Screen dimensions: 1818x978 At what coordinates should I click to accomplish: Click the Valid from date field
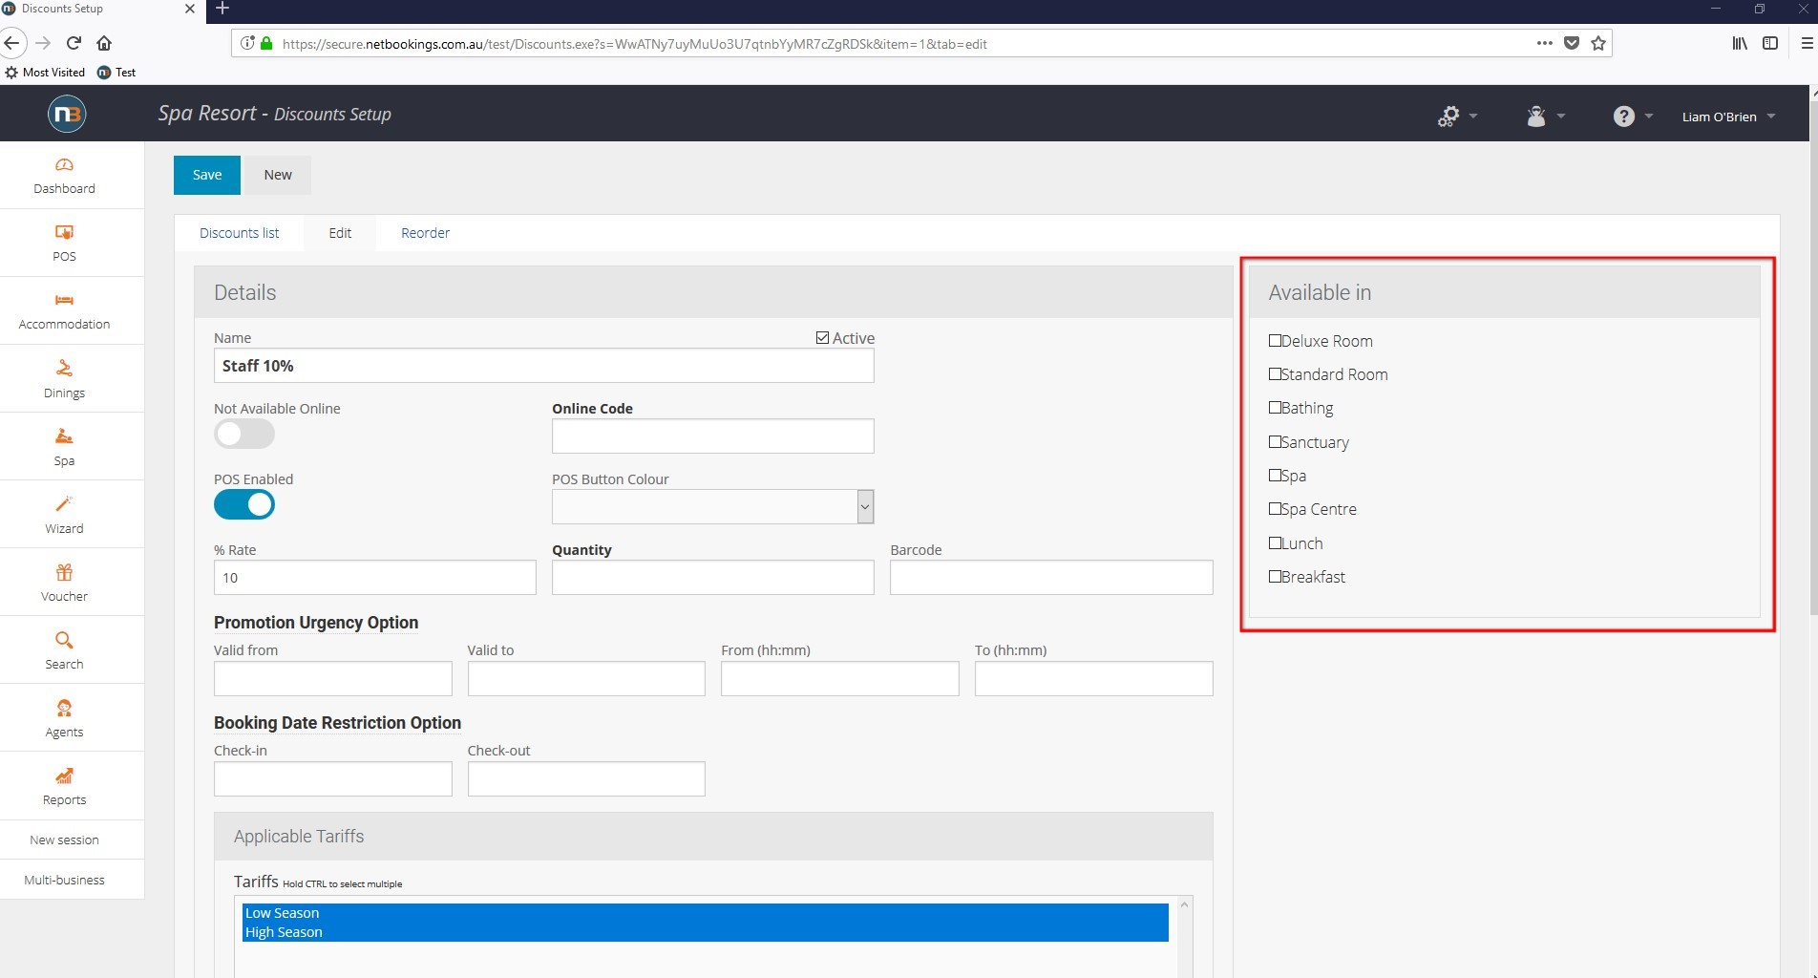(x=332, y=679)
